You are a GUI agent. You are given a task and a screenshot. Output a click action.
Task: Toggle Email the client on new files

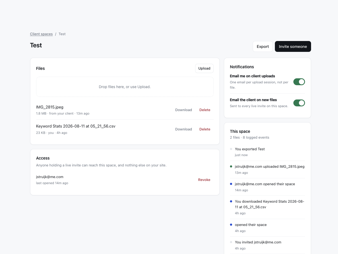[x=299, y=103]
